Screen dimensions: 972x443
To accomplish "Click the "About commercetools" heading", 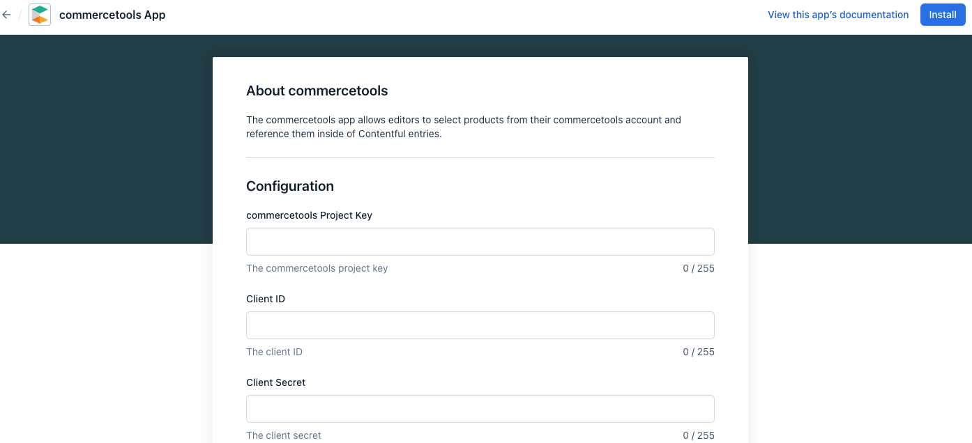I will coord(317,91).
